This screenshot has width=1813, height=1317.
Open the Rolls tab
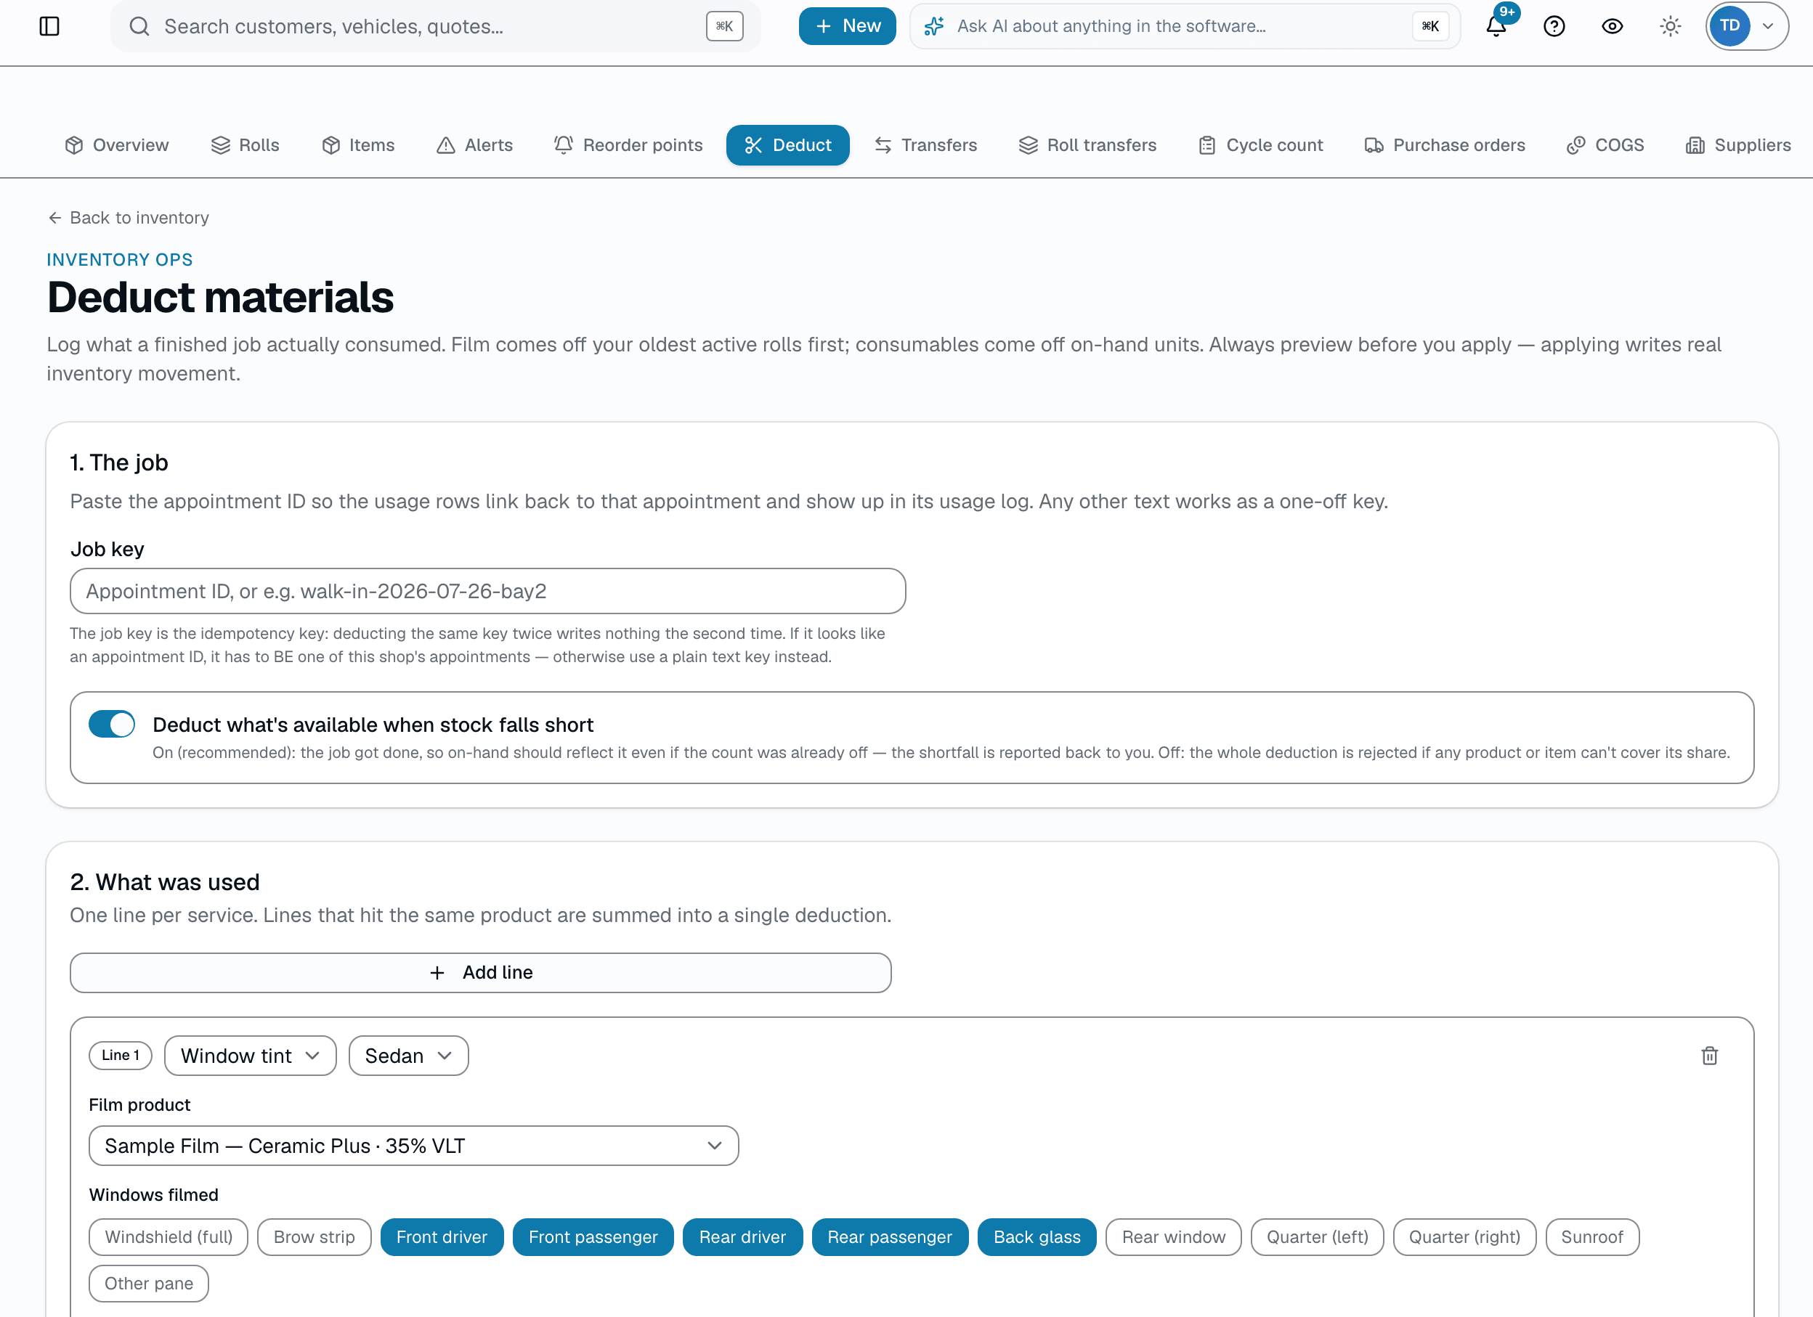(245, 144)
